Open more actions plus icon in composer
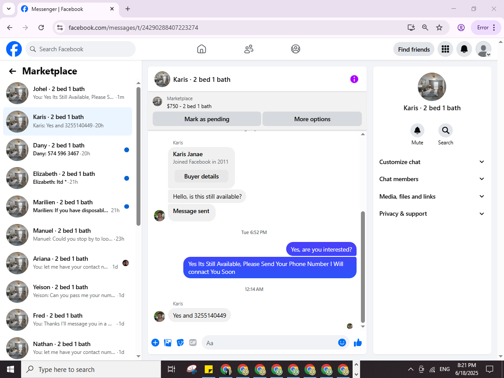504x378 pixels. [155, 343]
